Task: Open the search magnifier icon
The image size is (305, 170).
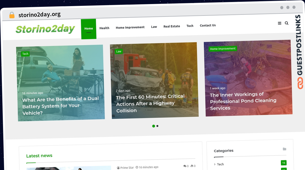Action: pyautogui.click(x=287, y=23)
